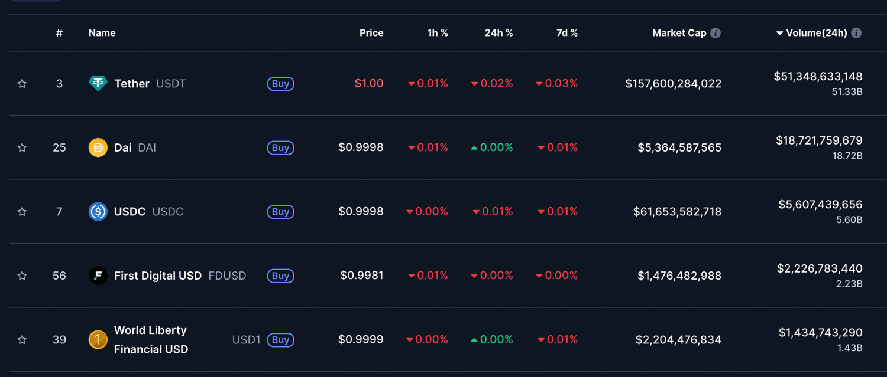Sort by the Name column header
Screen dimensions: 887x377
tap(102, 33)
